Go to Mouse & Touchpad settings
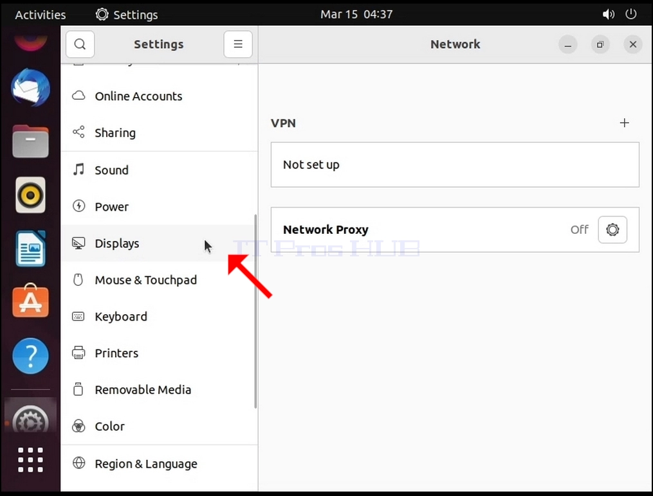The width and height of the screenshot is (653, 496). tap(158, 280)
